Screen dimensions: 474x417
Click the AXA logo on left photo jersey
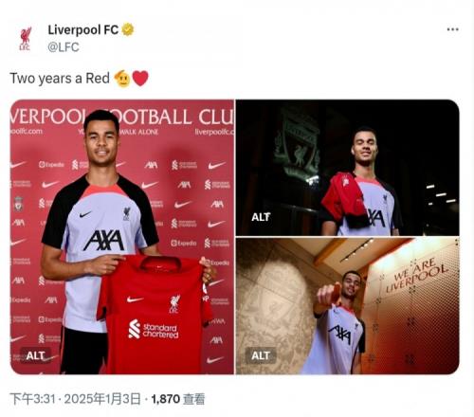click(x=104, y=240)
